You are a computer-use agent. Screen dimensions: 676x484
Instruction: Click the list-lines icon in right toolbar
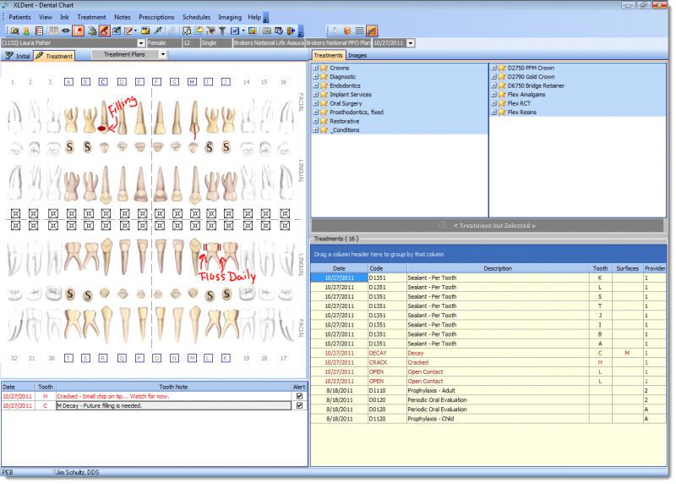(359, 30)
